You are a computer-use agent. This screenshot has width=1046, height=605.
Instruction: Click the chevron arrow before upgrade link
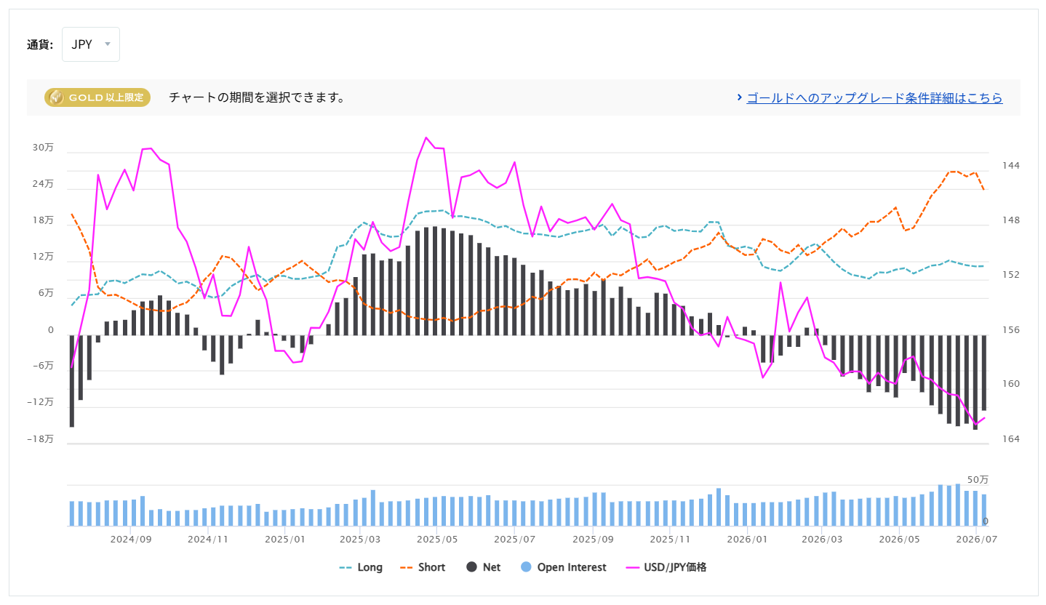point(739,97)
